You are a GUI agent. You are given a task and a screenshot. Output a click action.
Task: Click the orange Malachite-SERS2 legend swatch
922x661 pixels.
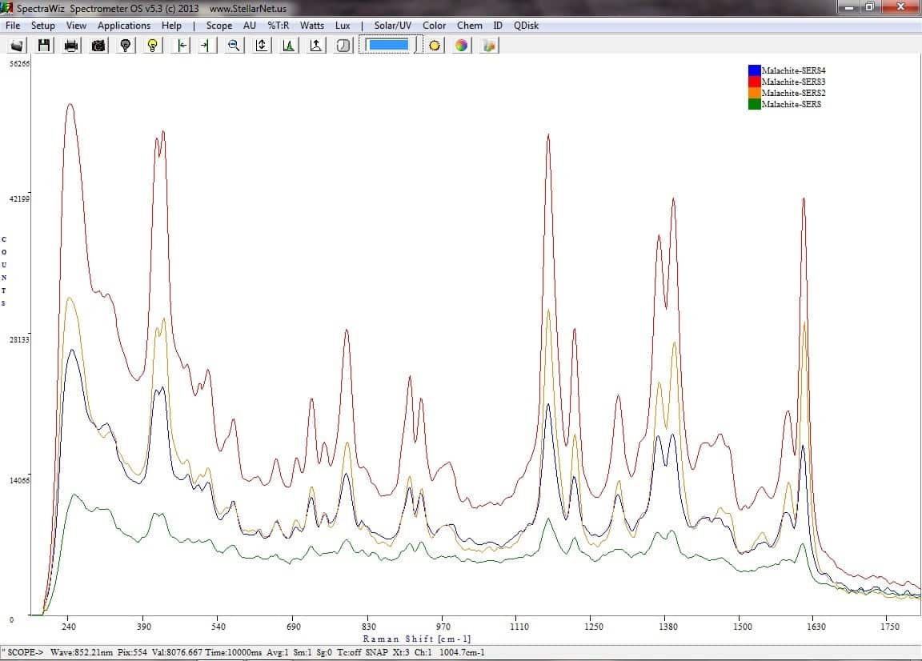(x=755, y=93)
